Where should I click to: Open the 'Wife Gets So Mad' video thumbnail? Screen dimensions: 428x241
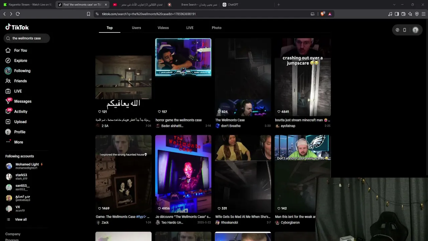[243, 174]
